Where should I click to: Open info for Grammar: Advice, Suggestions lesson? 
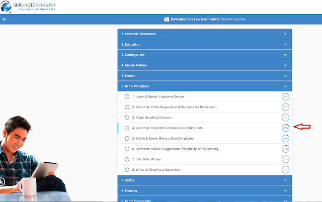pyautogui.click(x=127, y=149)
